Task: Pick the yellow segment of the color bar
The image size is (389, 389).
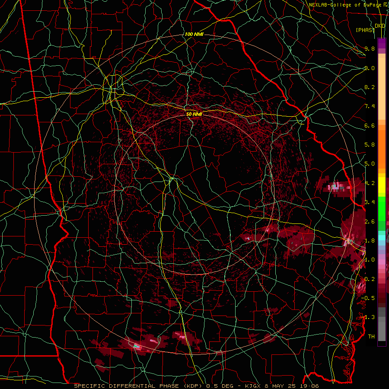Action: tap(382, 185)
